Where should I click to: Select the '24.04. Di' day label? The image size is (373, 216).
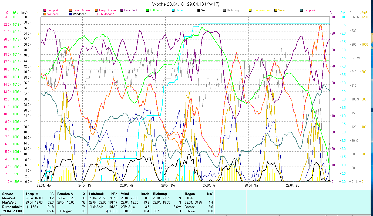[x=85, y=185]
